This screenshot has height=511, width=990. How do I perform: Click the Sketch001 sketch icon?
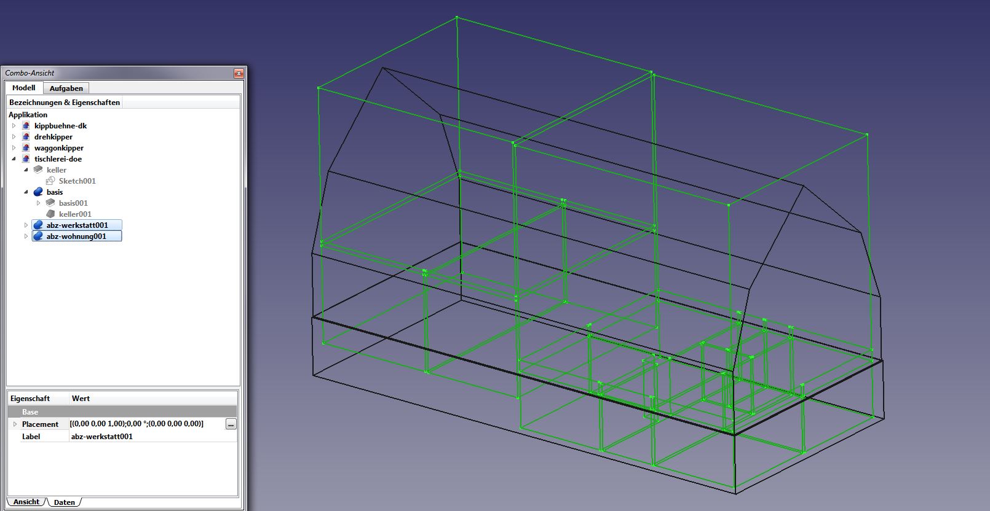tap(50, 181)
